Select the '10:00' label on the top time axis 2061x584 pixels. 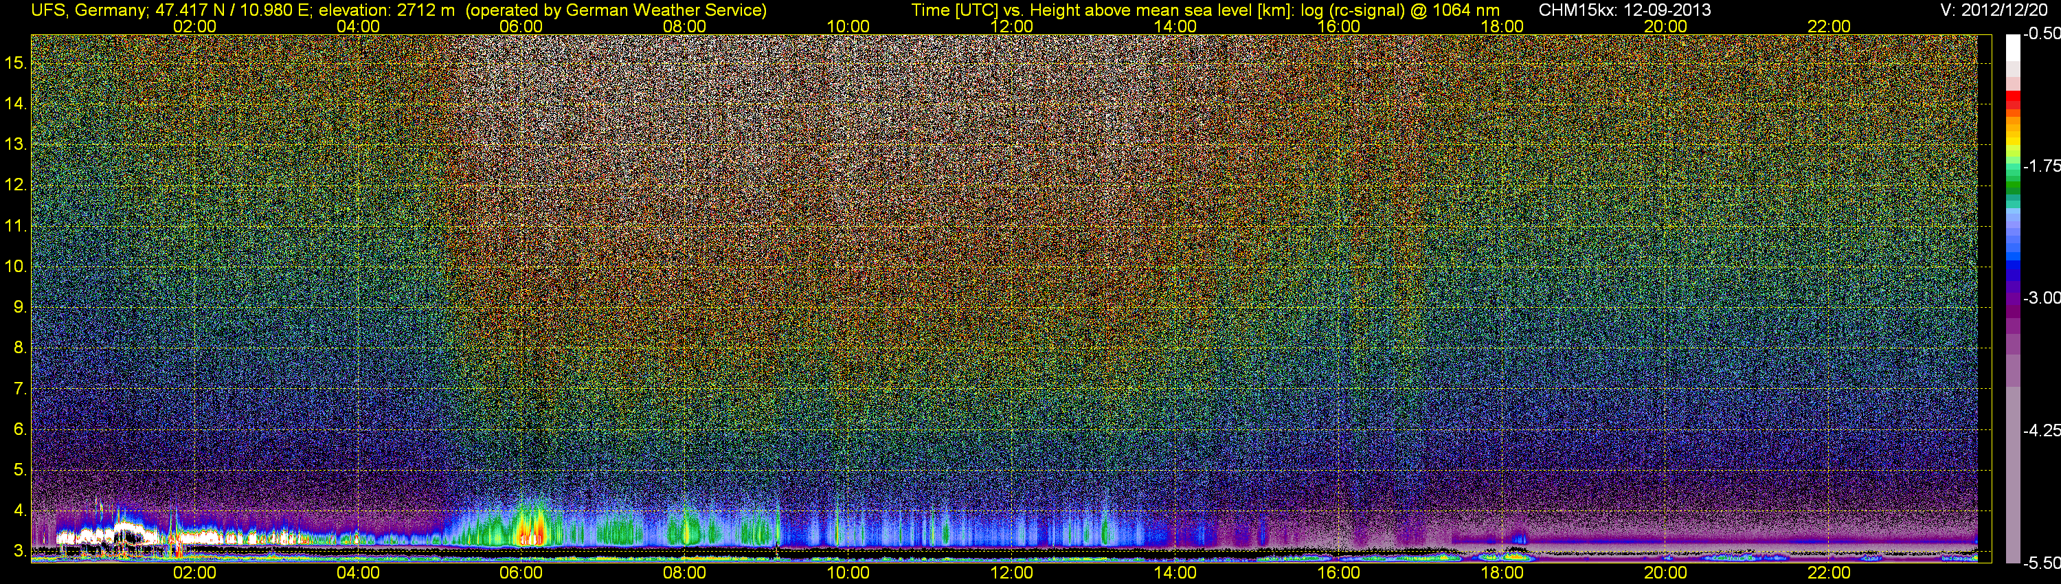pyautogui.click(x=848, y=26)
